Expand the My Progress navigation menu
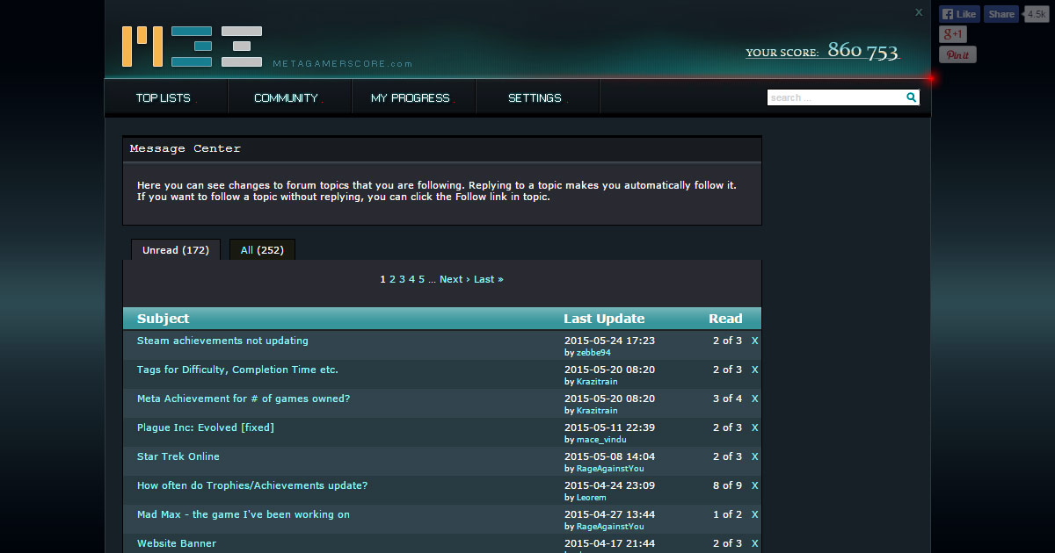This screenshot has width=1055, height=553. [x=410, y=97]
